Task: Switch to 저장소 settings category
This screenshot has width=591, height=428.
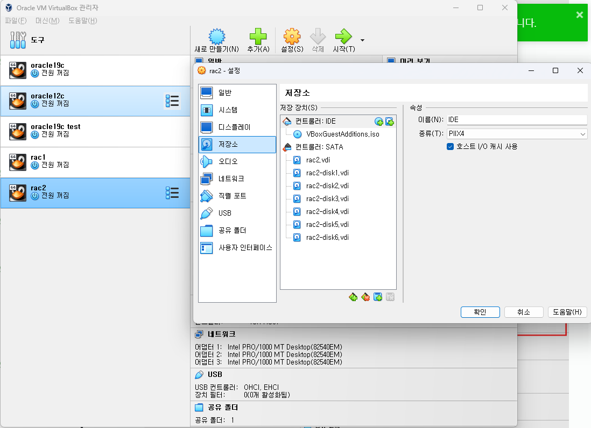Action: point(237,145)
